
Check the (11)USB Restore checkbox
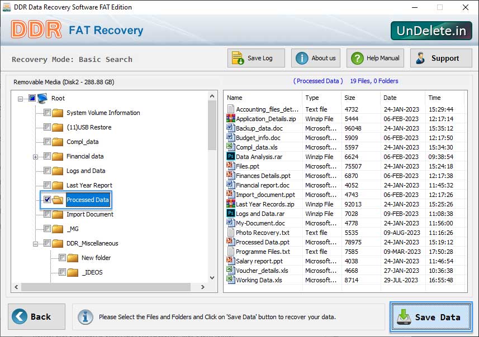click(47, 127)
